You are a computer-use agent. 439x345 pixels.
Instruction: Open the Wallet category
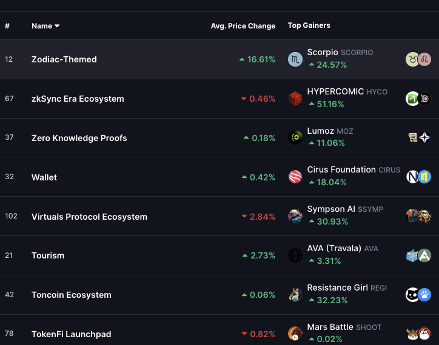click(x=44, y=177)
